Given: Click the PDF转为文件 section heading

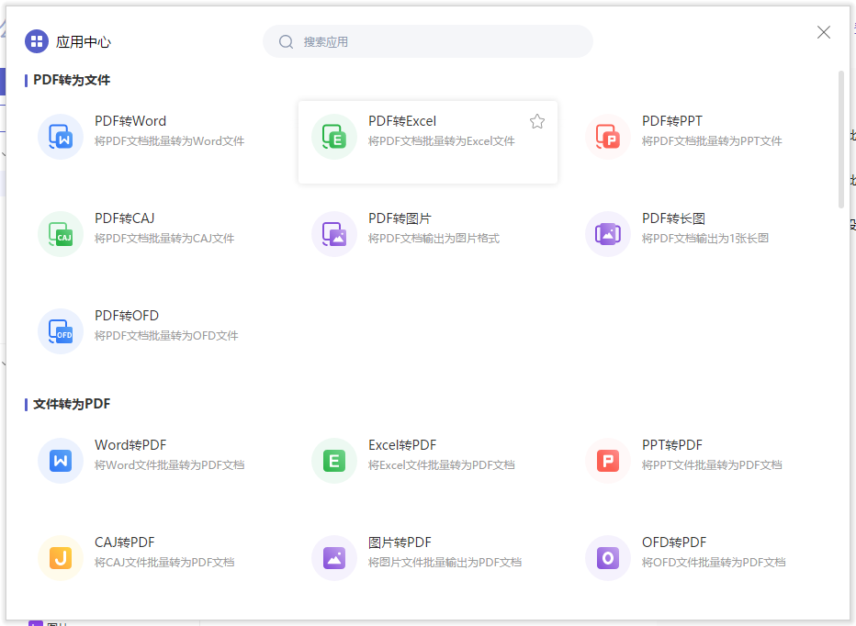Looking at the screenshot, I should [x=72, y=80].
